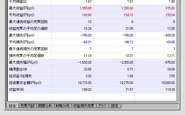Select the 最大収益(円(pt)) row label
This screenshot has height=115, width=185.
tap(22, 8)
